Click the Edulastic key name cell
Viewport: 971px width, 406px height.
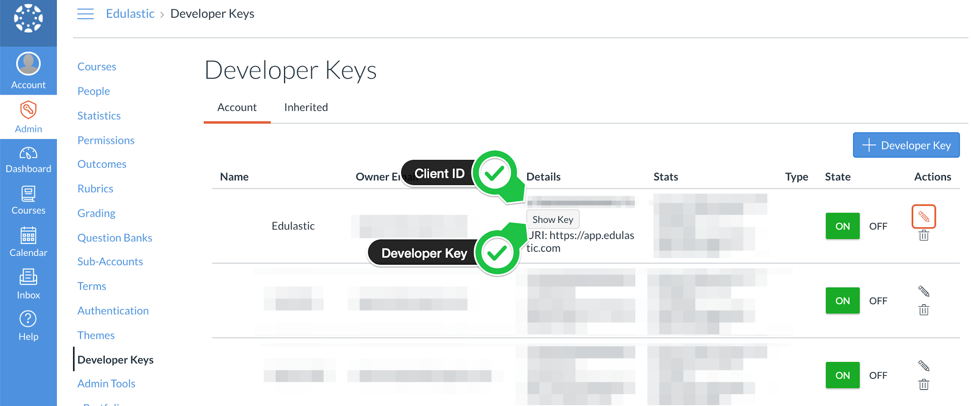293,226
